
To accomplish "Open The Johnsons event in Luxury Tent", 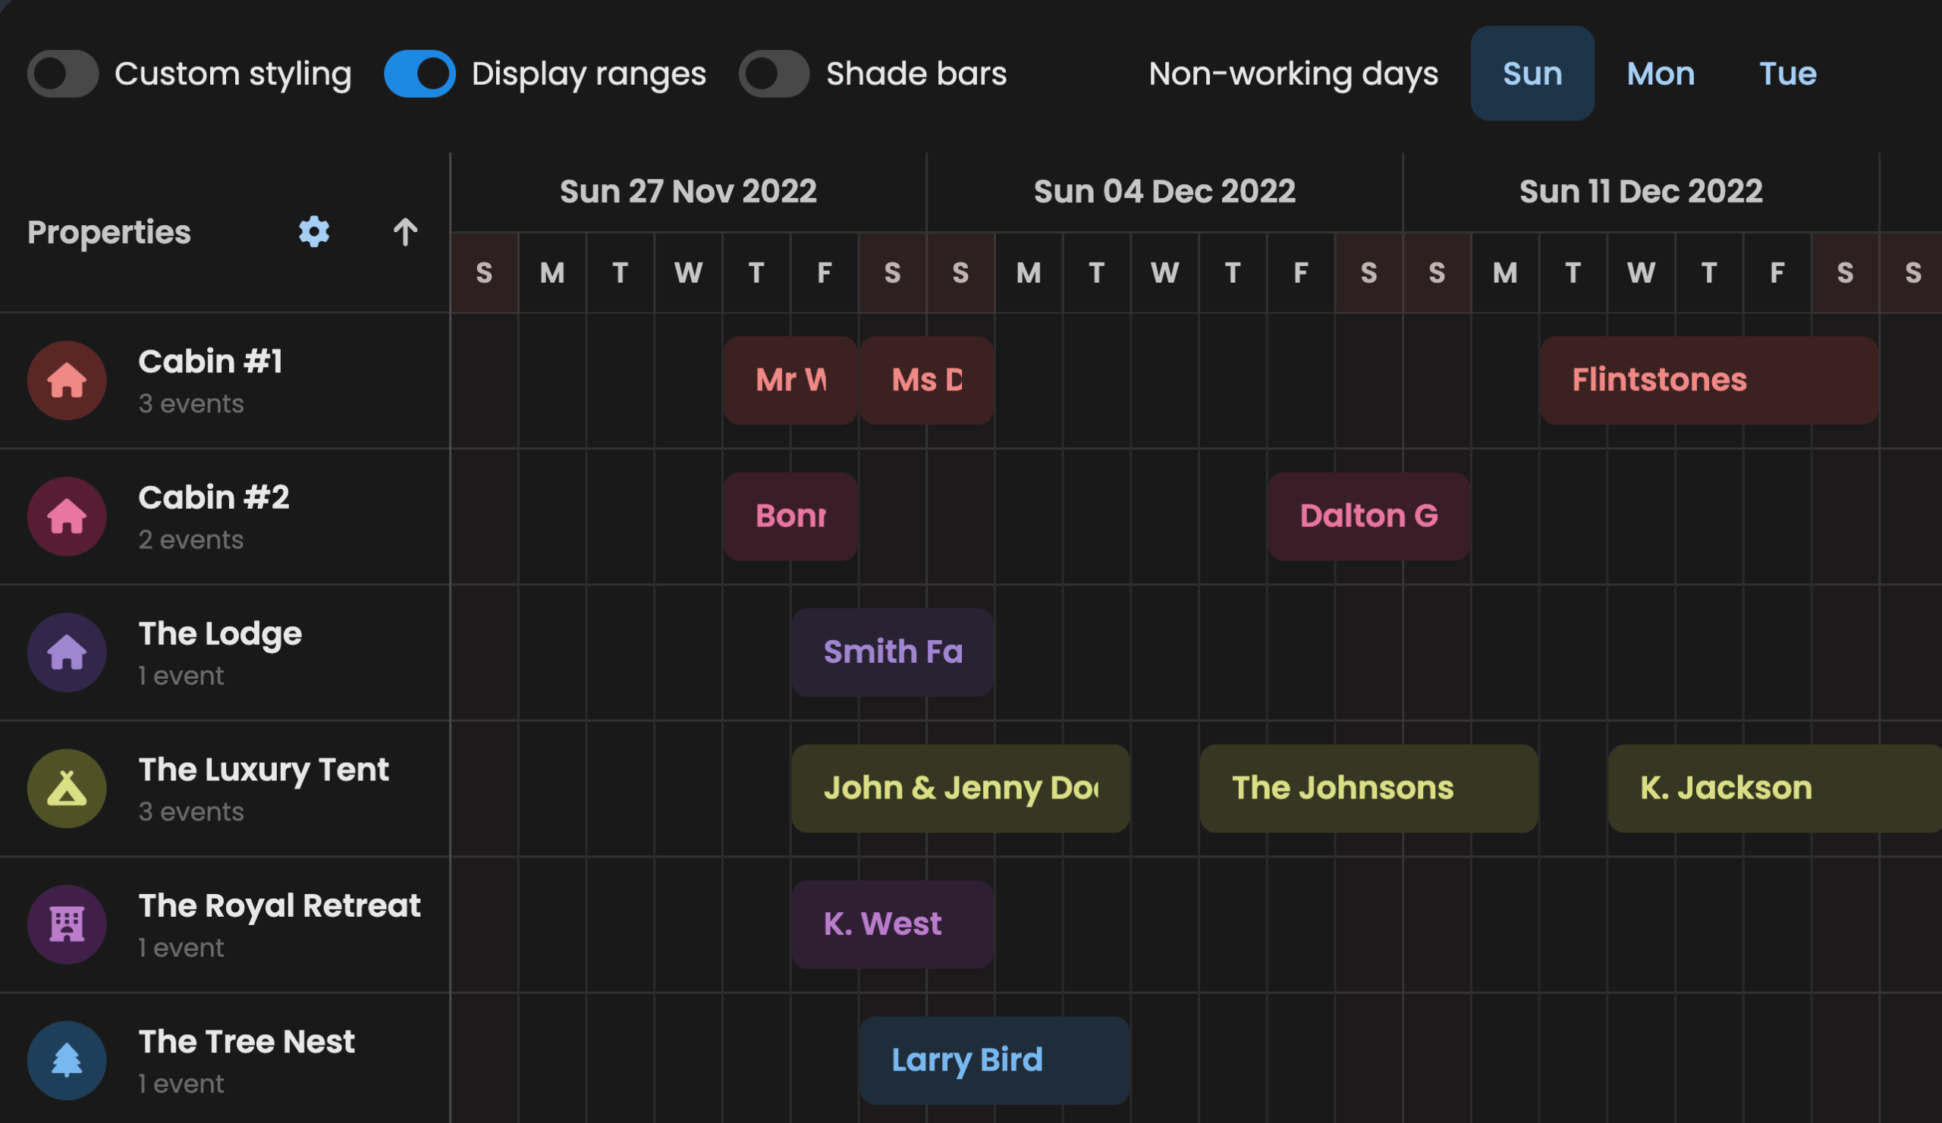I will tap(1369, 788).
